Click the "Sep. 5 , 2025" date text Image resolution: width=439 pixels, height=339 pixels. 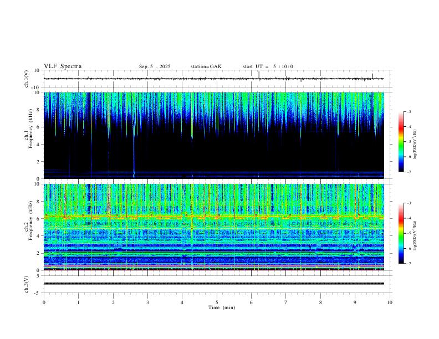tap(155, 66)
